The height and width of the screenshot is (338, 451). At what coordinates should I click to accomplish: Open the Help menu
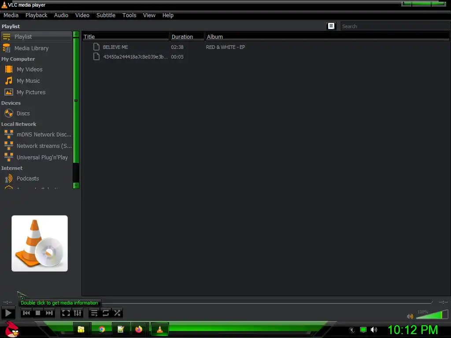pos(168,15)
